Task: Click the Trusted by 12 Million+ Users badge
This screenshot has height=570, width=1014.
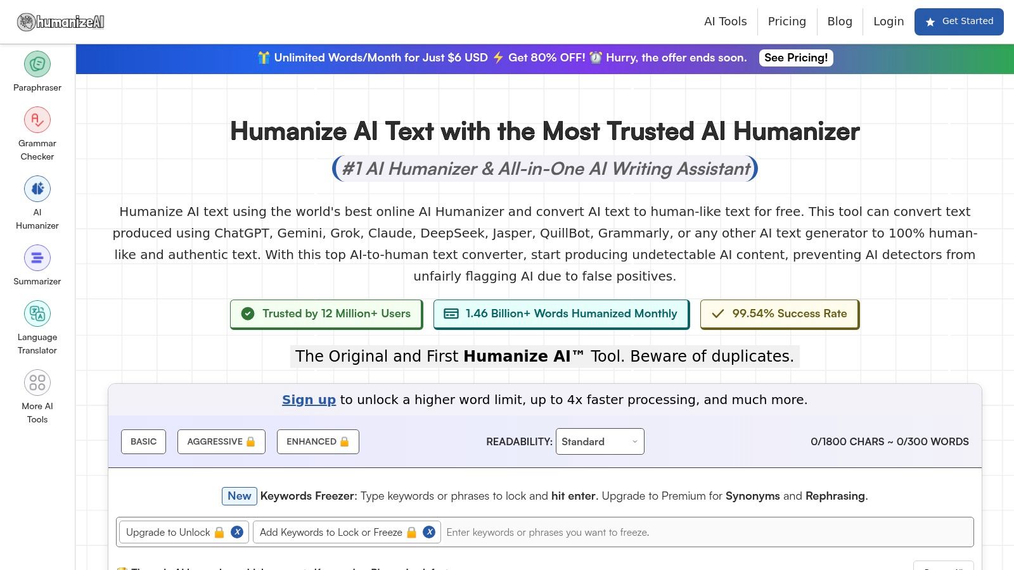Action: click(x=326, y=313)
